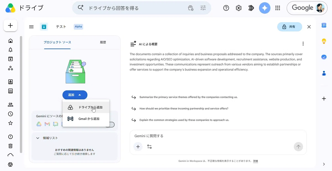Open the Google apps grid
332x171 pixels.
tap(278, 8)
